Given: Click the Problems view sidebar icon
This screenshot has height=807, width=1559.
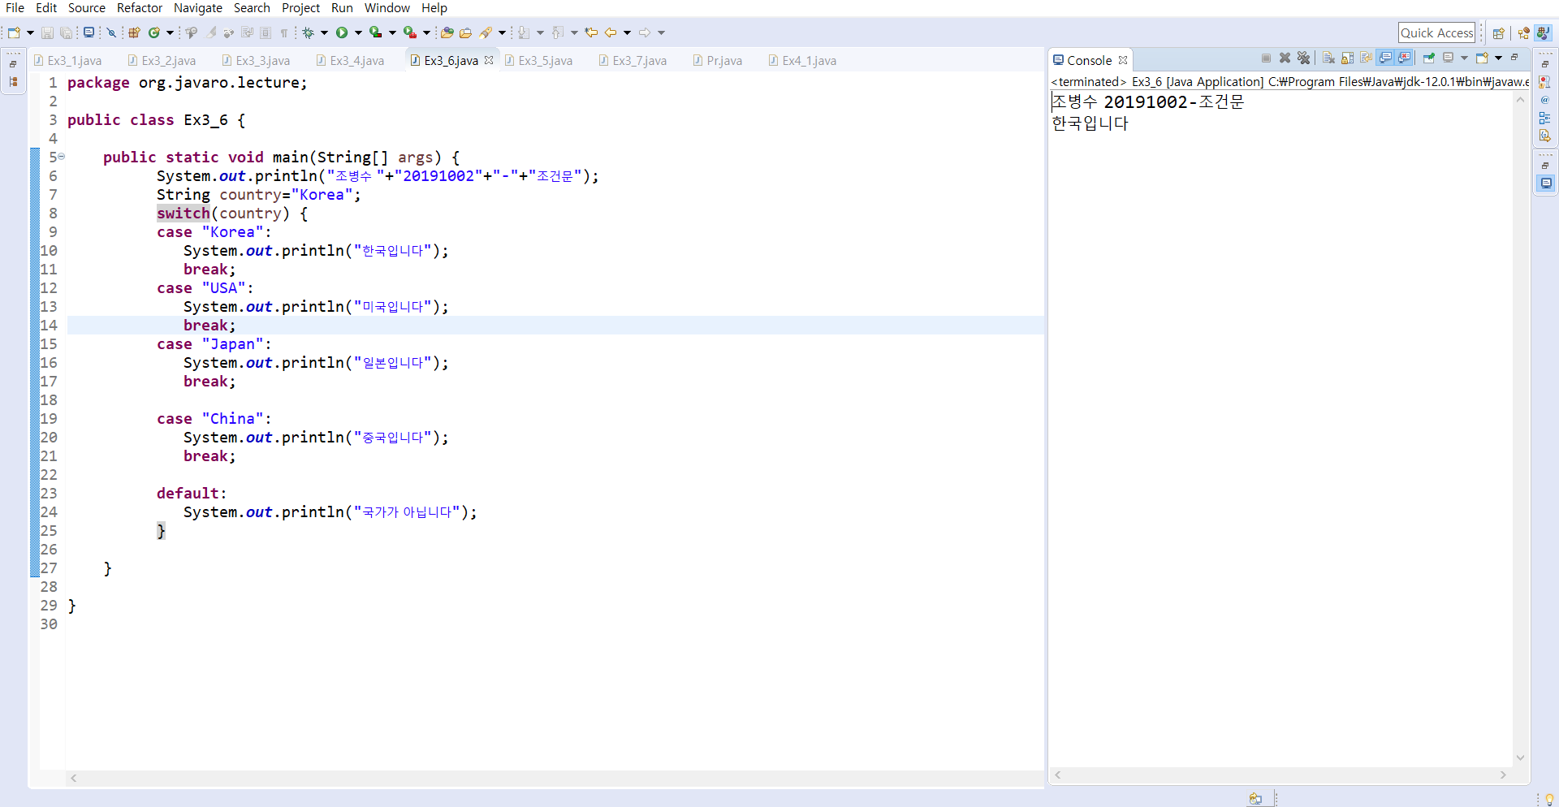Looking at the screenshot, I should 1545,83.
